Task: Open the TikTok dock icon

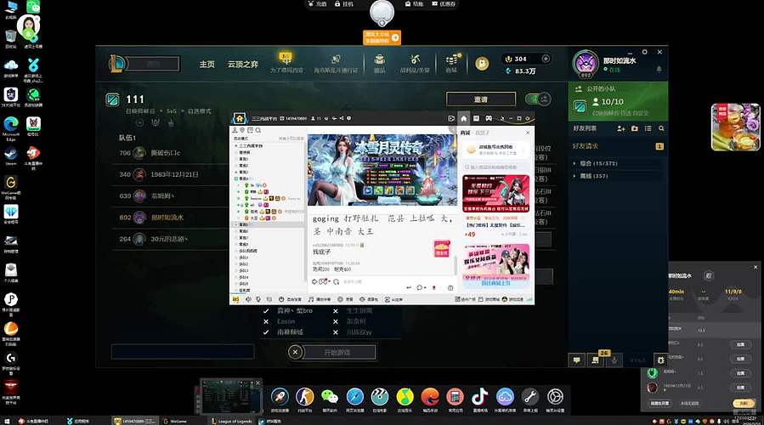Action: pyautogui.click(x=480, y=397)
